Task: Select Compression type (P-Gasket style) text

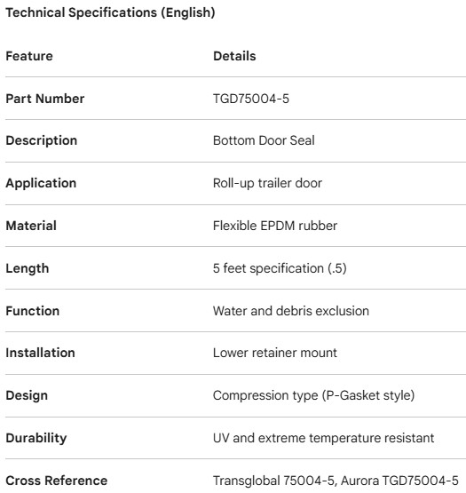Action: coord(313,395)
